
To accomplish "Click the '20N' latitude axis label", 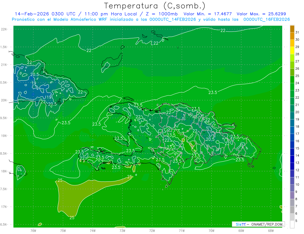I will (x=4, y=100).
